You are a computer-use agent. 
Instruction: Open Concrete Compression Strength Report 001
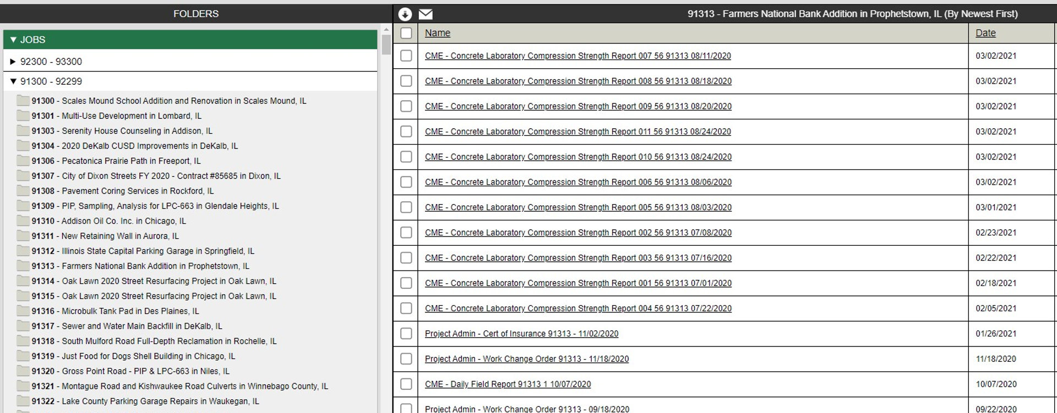(578, 283)
